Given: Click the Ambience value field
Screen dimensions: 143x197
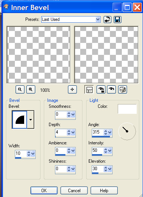Looking at the screenshot, I should coord(61,150).
